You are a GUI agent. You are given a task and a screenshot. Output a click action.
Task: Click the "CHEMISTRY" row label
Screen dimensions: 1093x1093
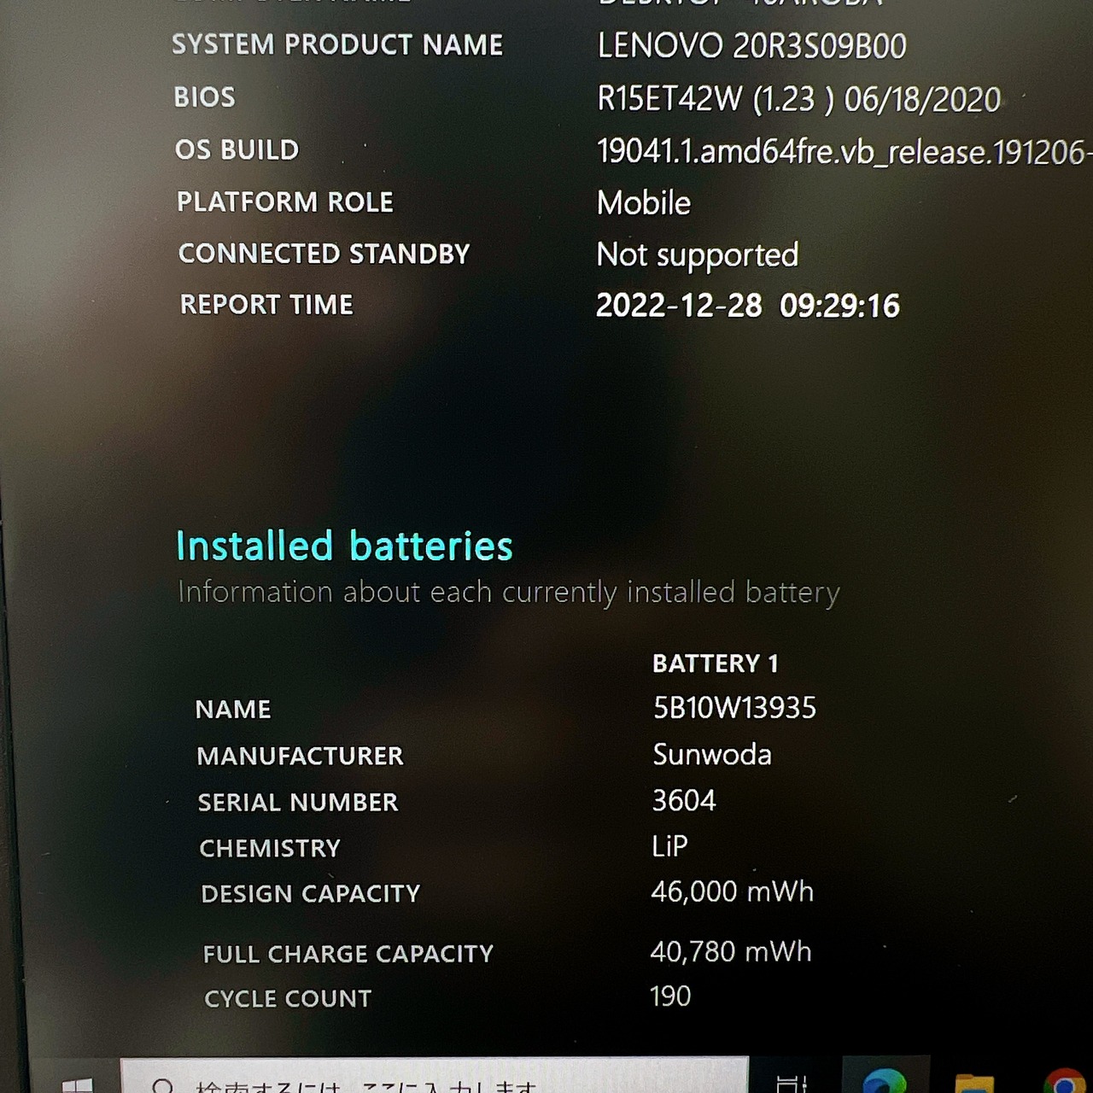click(270, 848)
